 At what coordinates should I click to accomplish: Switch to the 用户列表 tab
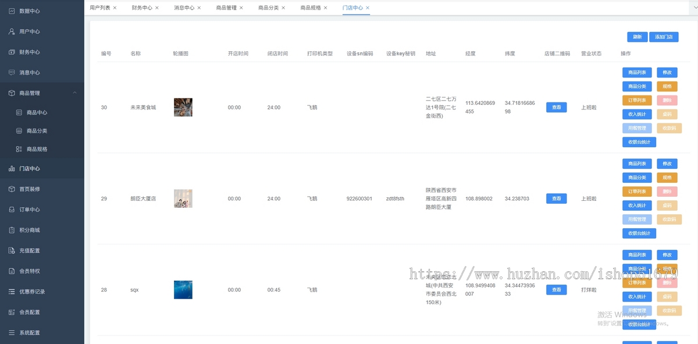[x=99, y=8]
